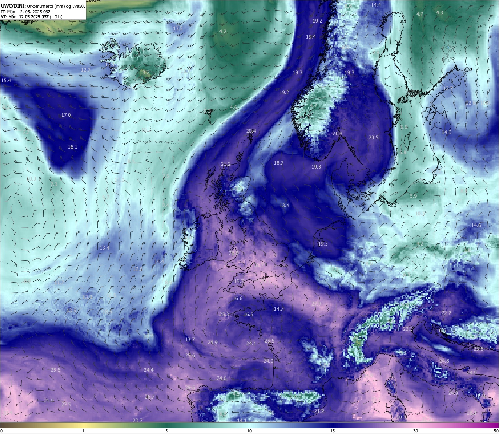499x434 pixels.
Task: Click the UWC/DINI title line in the header box
Action: click(x=42, y=6)
